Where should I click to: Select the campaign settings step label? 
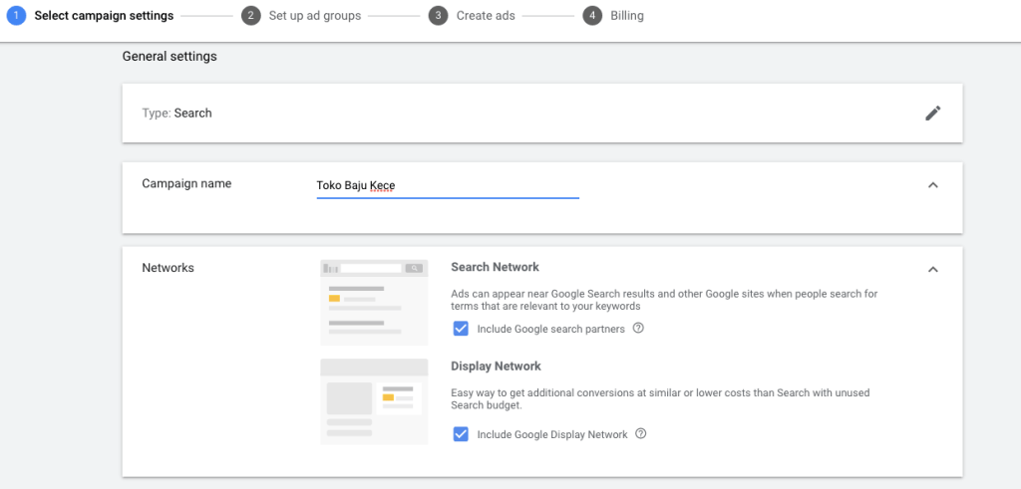[104, 16]
